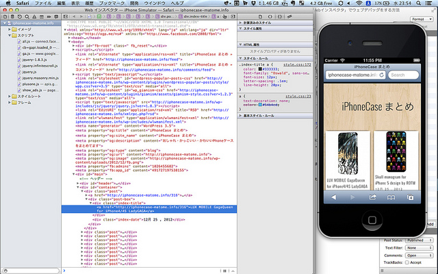
Task: Click the #333333 color swatch
Action: click(260, 69)
